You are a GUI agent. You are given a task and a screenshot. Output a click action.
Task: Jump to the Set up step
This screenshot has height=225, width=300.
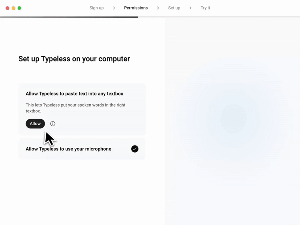[x=174, y=8]
